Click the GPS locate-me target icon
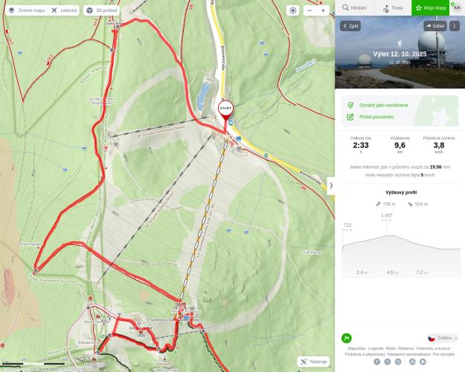Viewport: 465px width, 372px height. pos(292,10)
